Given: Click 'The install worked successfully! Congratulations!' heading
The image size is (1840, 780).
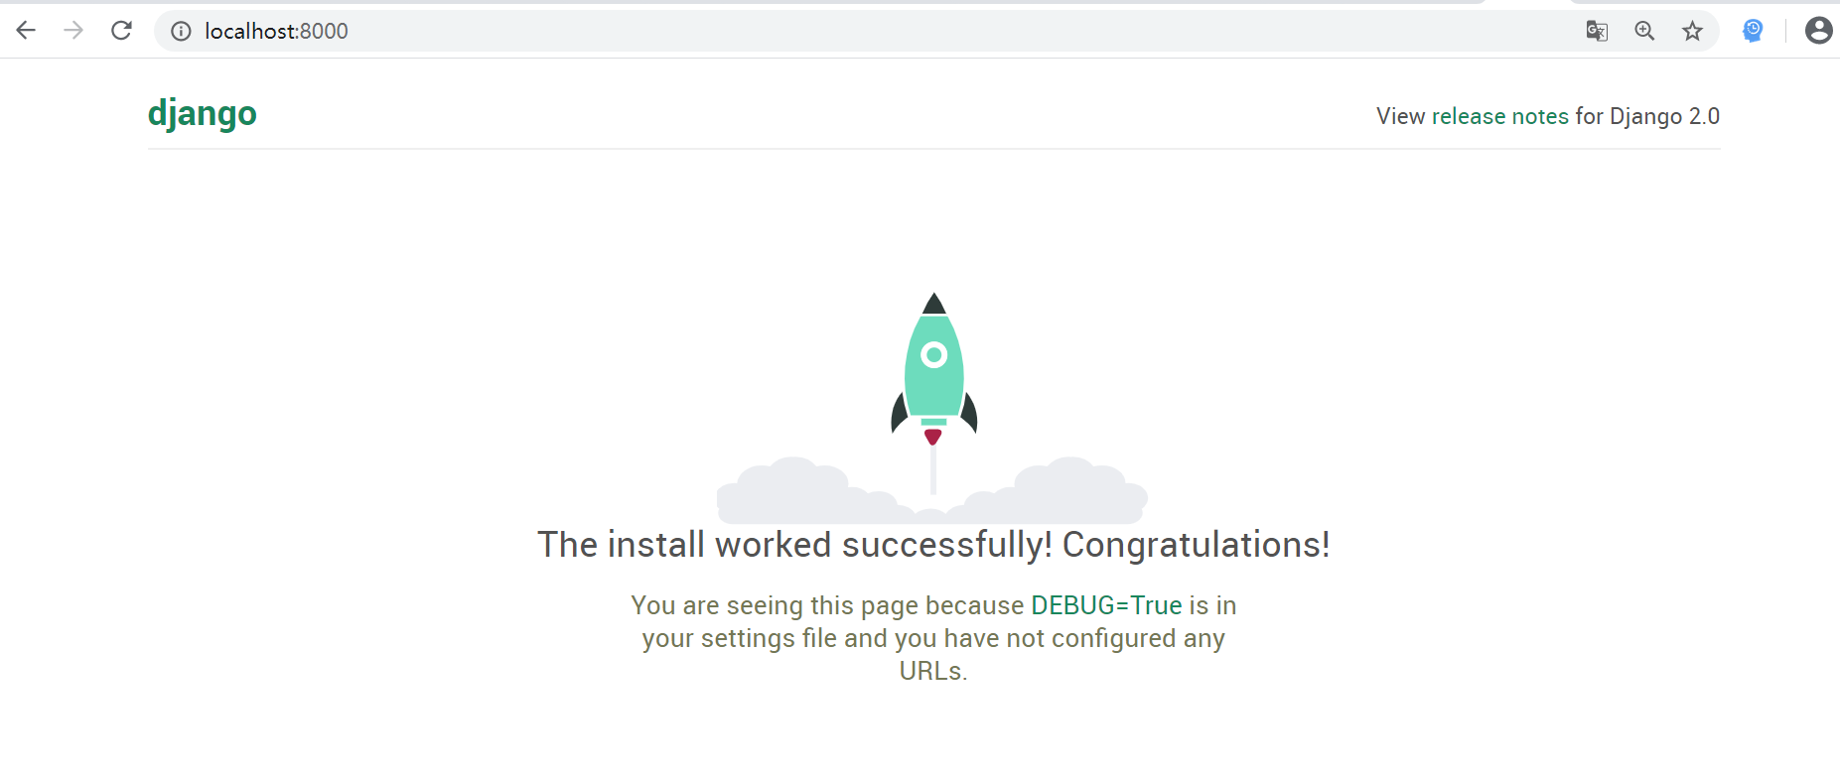Looking at the screenshot, I should [x=933, y=545].
